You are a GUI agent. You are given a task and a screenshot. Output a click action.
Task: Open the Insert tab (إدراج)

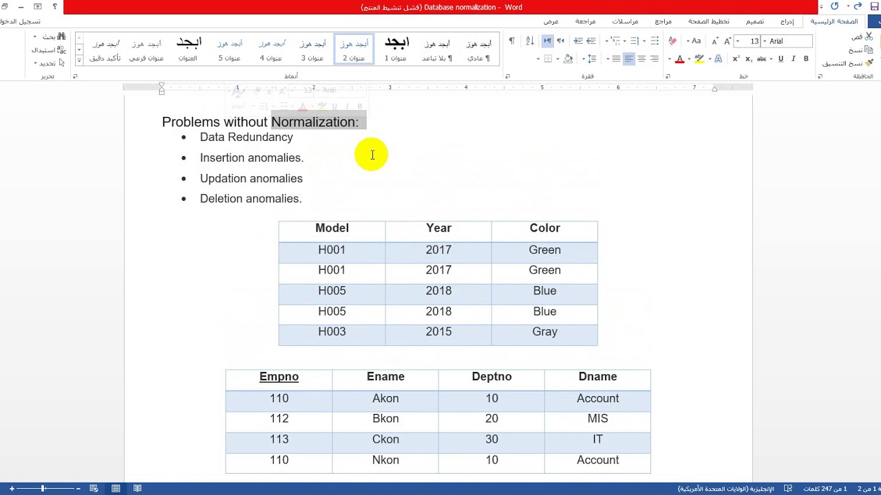[x=787, y=21]
